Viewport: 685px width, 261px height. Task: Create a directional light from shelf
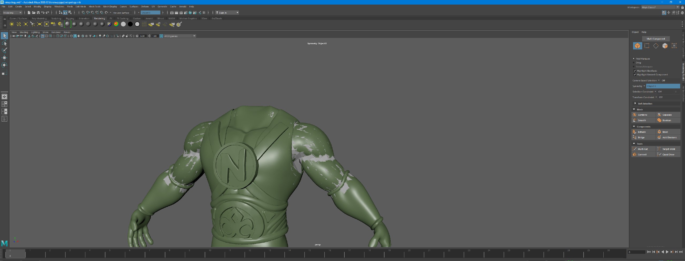click(19, 24)
